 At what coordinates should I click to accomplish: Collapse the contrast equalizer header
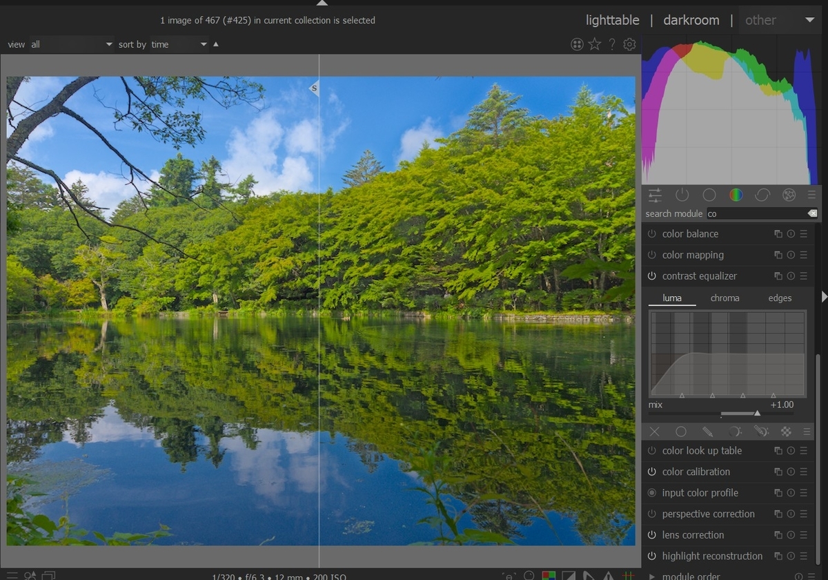(x=700, y=276)
